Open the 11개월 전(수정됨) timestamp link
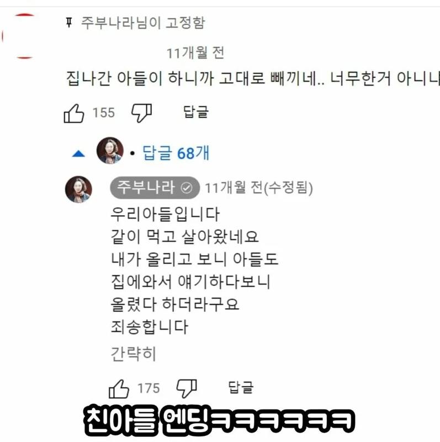Screen dimensions: 440x442 coord(259,188)
